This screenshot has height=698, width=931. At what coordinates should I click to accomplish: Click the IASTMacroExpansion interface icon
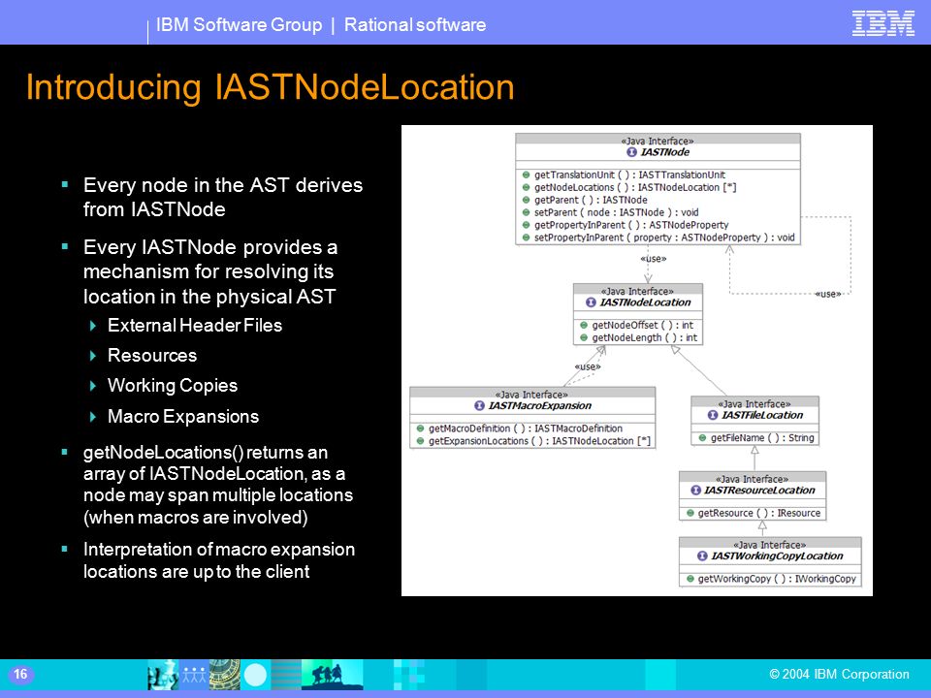[479, 405]
